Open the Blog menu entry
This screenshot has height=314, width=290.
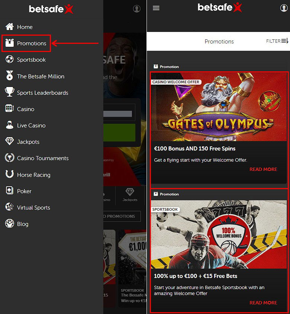pyautogui.click(x=23, y=224)
